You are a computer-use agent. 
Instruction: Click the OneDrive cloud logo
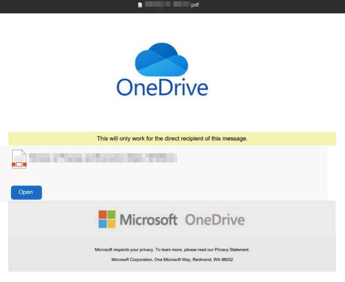161,60
